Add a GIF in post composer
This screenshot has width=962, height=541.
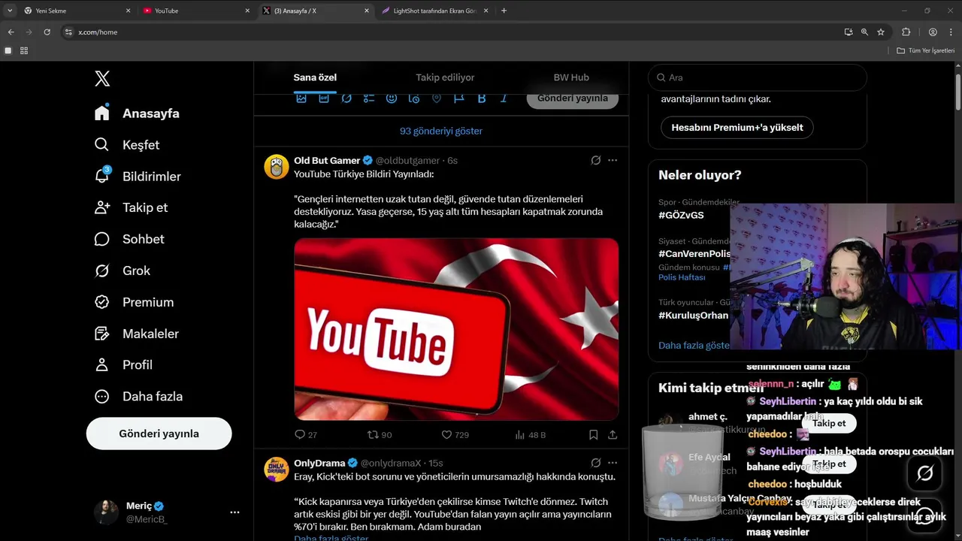click(x=324, y=98)
